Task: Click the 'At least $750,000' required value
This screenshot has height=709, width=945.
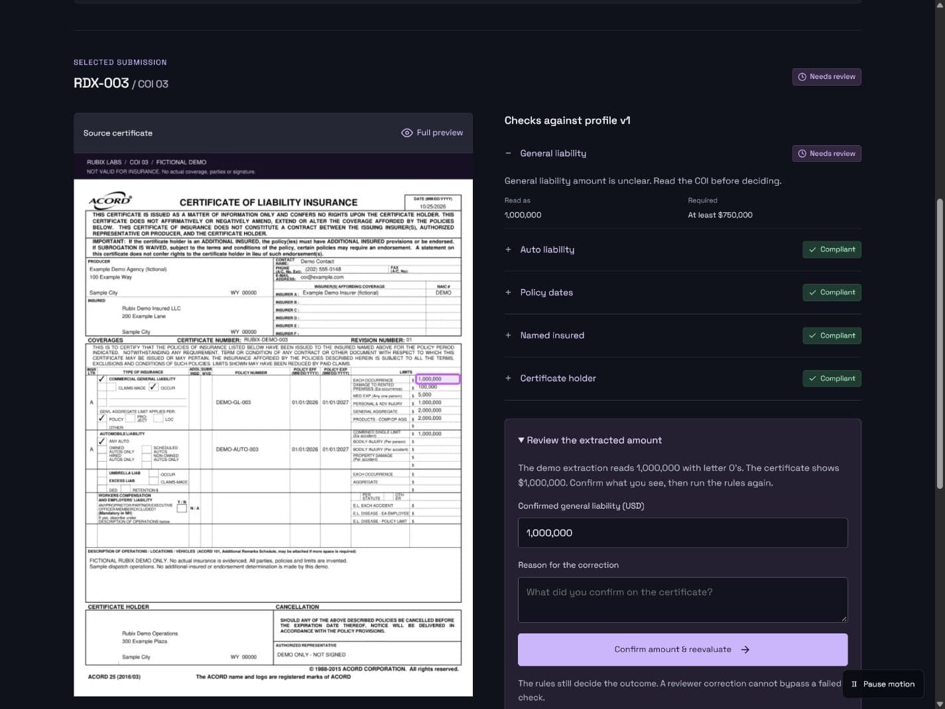Action: point(720,215)
